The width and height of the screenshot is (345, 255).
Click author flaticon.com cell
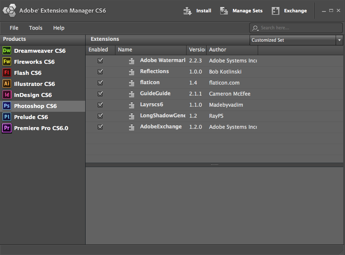[224, 83]
